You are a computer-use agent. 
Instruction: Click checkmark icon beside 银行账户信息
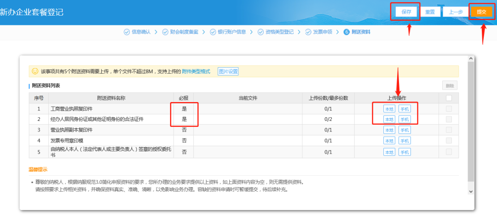tap(213, 32)
